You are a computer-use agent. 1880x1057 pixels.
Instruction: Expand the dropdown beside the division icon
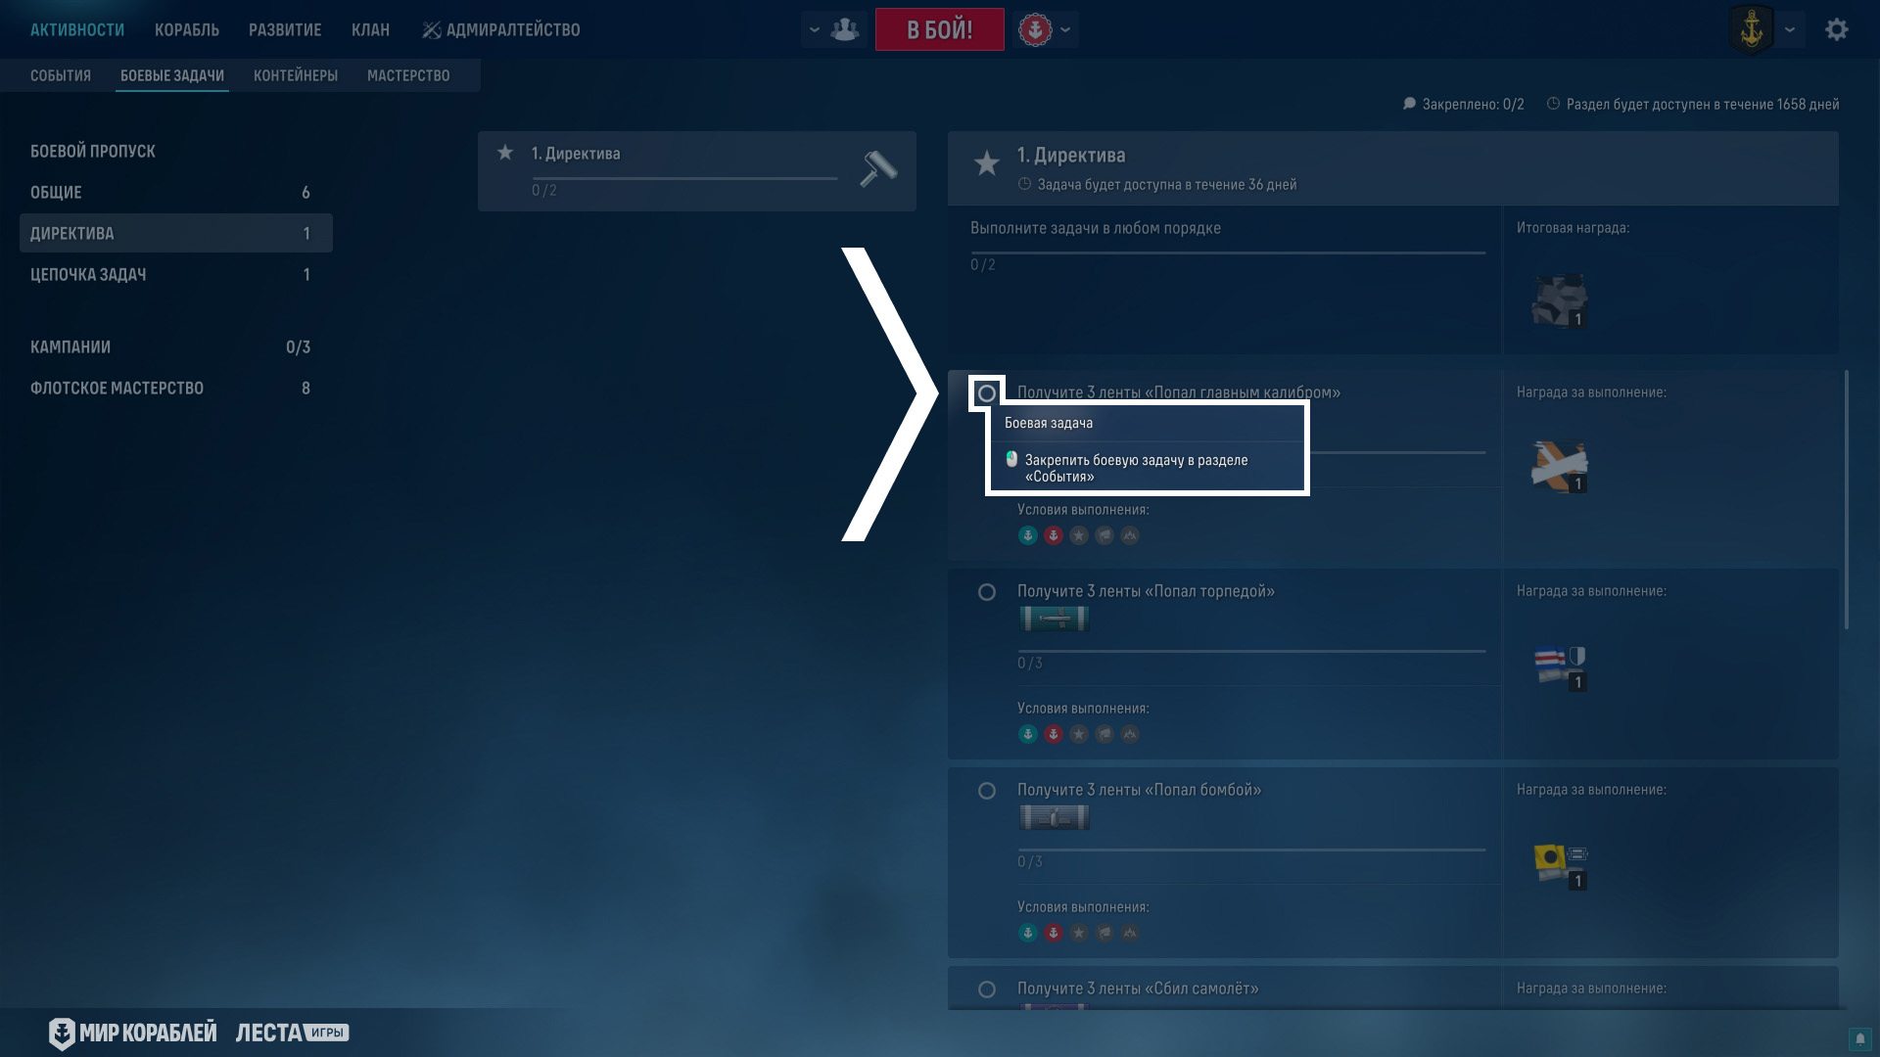(814, 29)
